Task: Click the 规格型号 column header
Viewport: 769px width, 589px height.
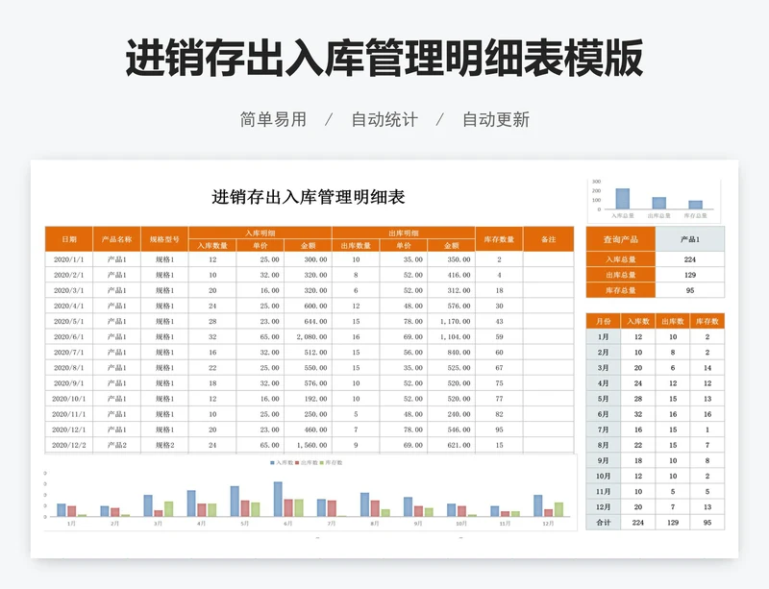Action: (x=164, y=239)
